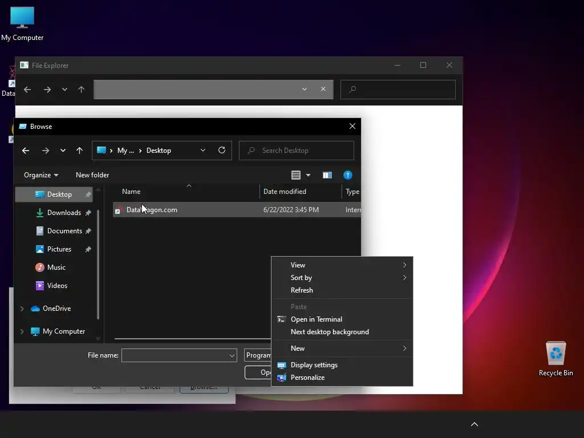Sort files by the Type column
This screenshot has height=438, width=584.
click(x=351, y=192)
